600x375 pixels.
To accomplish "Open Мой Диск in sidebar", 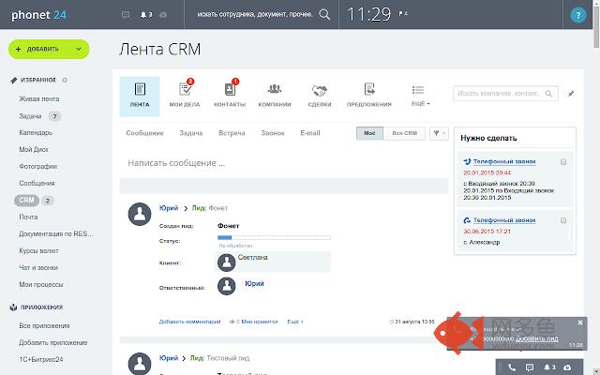I will coord(34,150).
